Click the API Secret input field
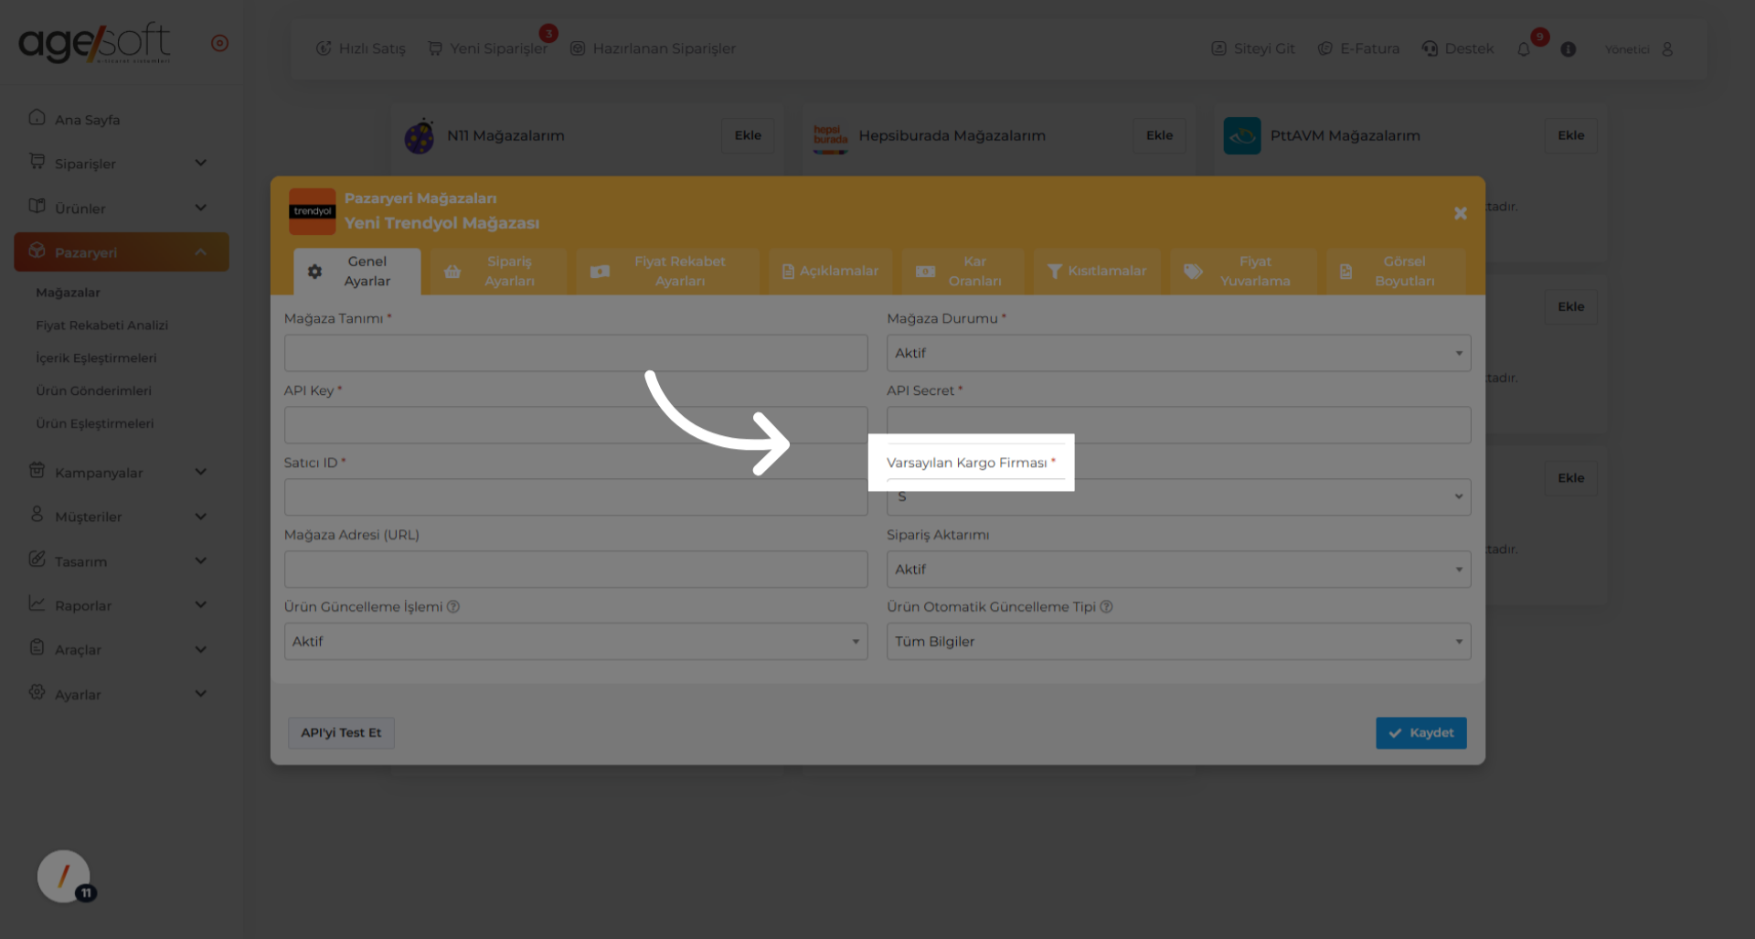 pyautogui.click(x=1178, y=425)
